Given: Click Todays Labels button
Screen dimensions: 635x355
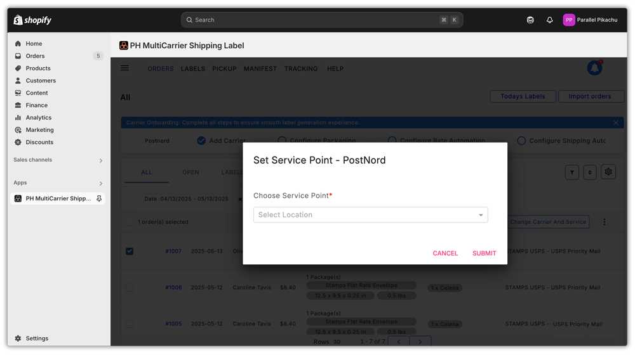Looking at the screenshot, I should [x=523, y=96].
